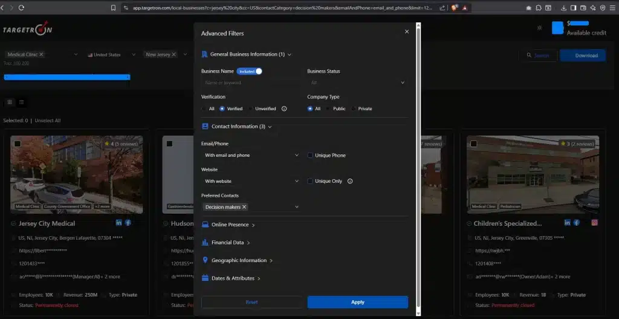619x319 pixels.
Task: Select the Jersey City Medical card checkbox
Action: (x=18, y=143)
